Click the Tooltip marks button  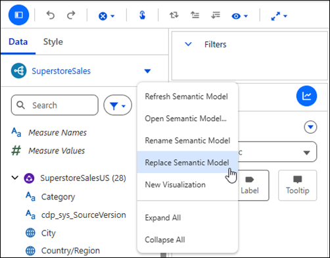pyautogui.click(x=298, y=186)
